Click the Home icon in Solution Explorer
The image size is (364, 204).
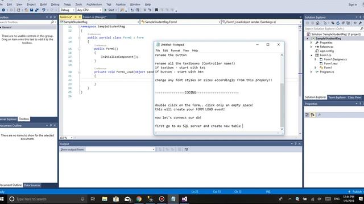(x=318, y=23)
